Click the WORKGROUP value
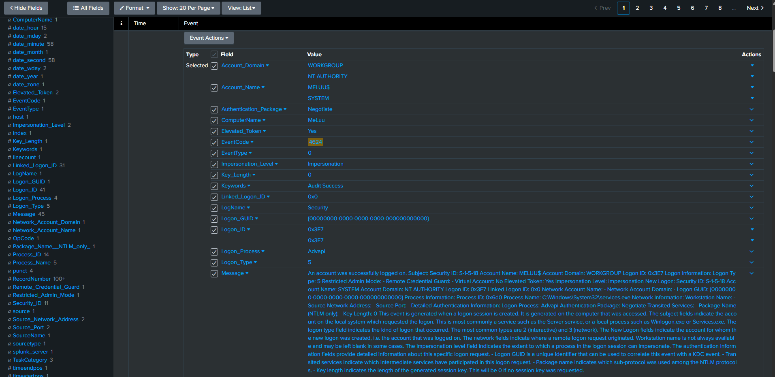Image resolution: width=775 pixels, height=377 pixels. pos(325,66)
